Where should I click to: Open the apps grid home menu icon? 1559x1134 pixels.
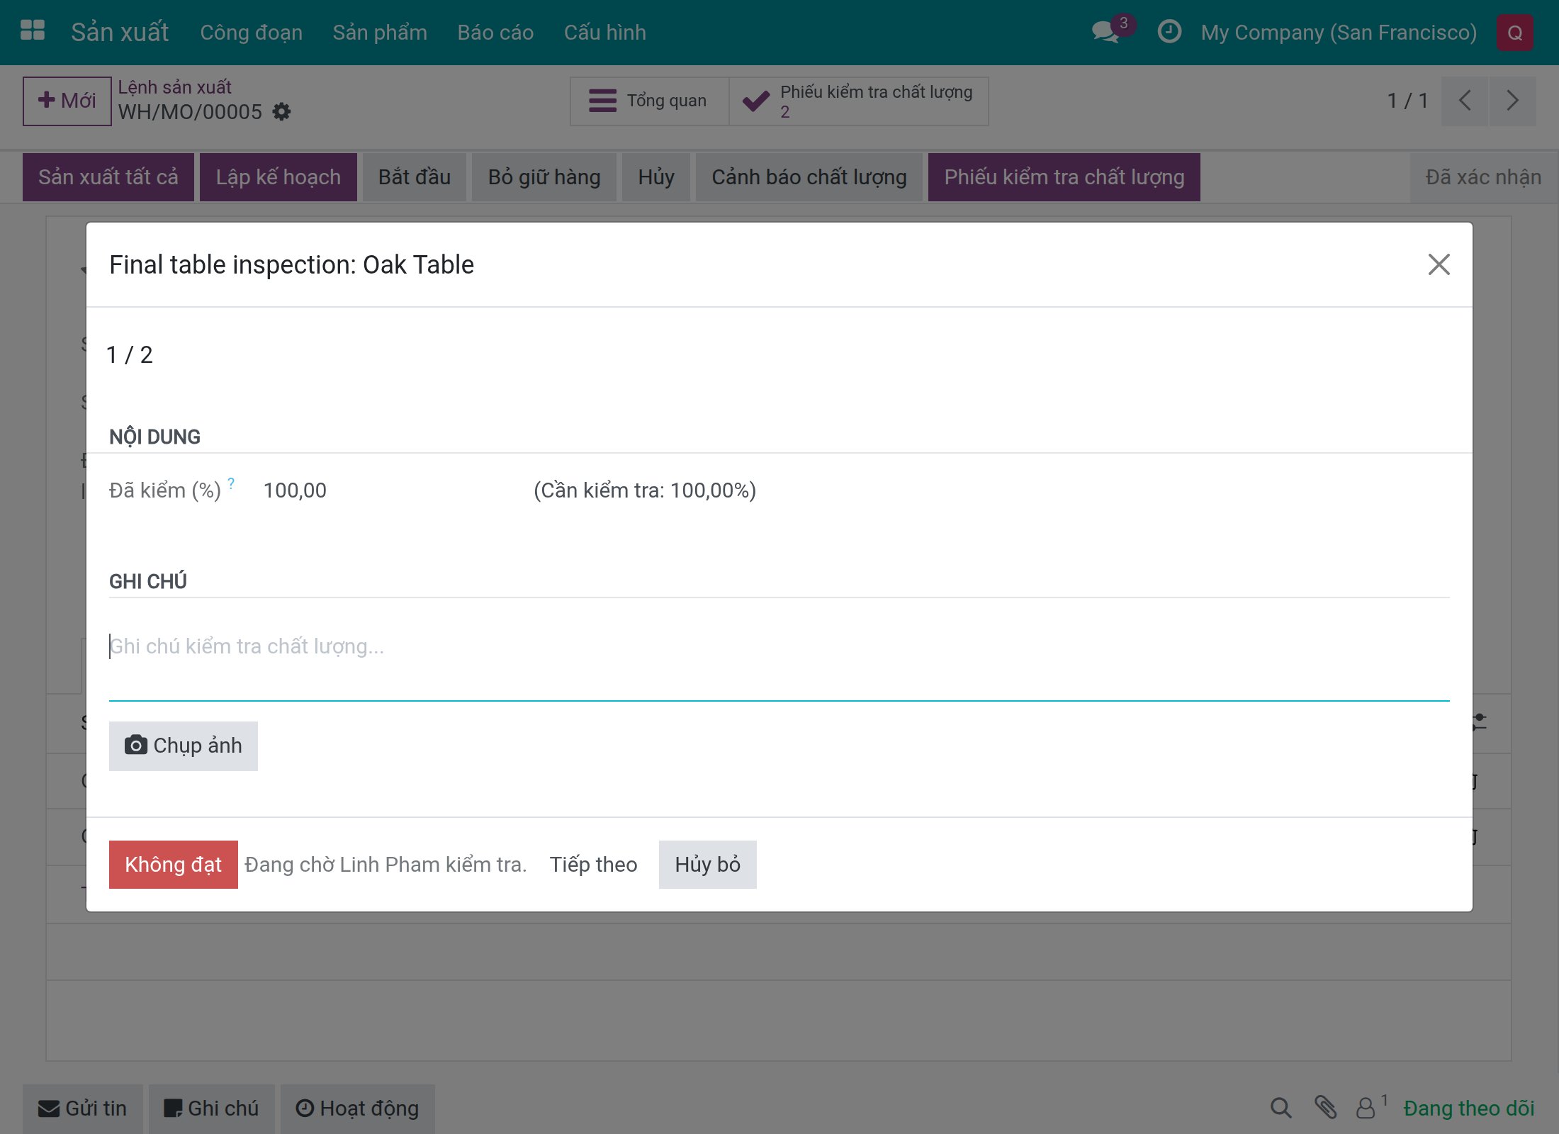[x=33, y=32]
